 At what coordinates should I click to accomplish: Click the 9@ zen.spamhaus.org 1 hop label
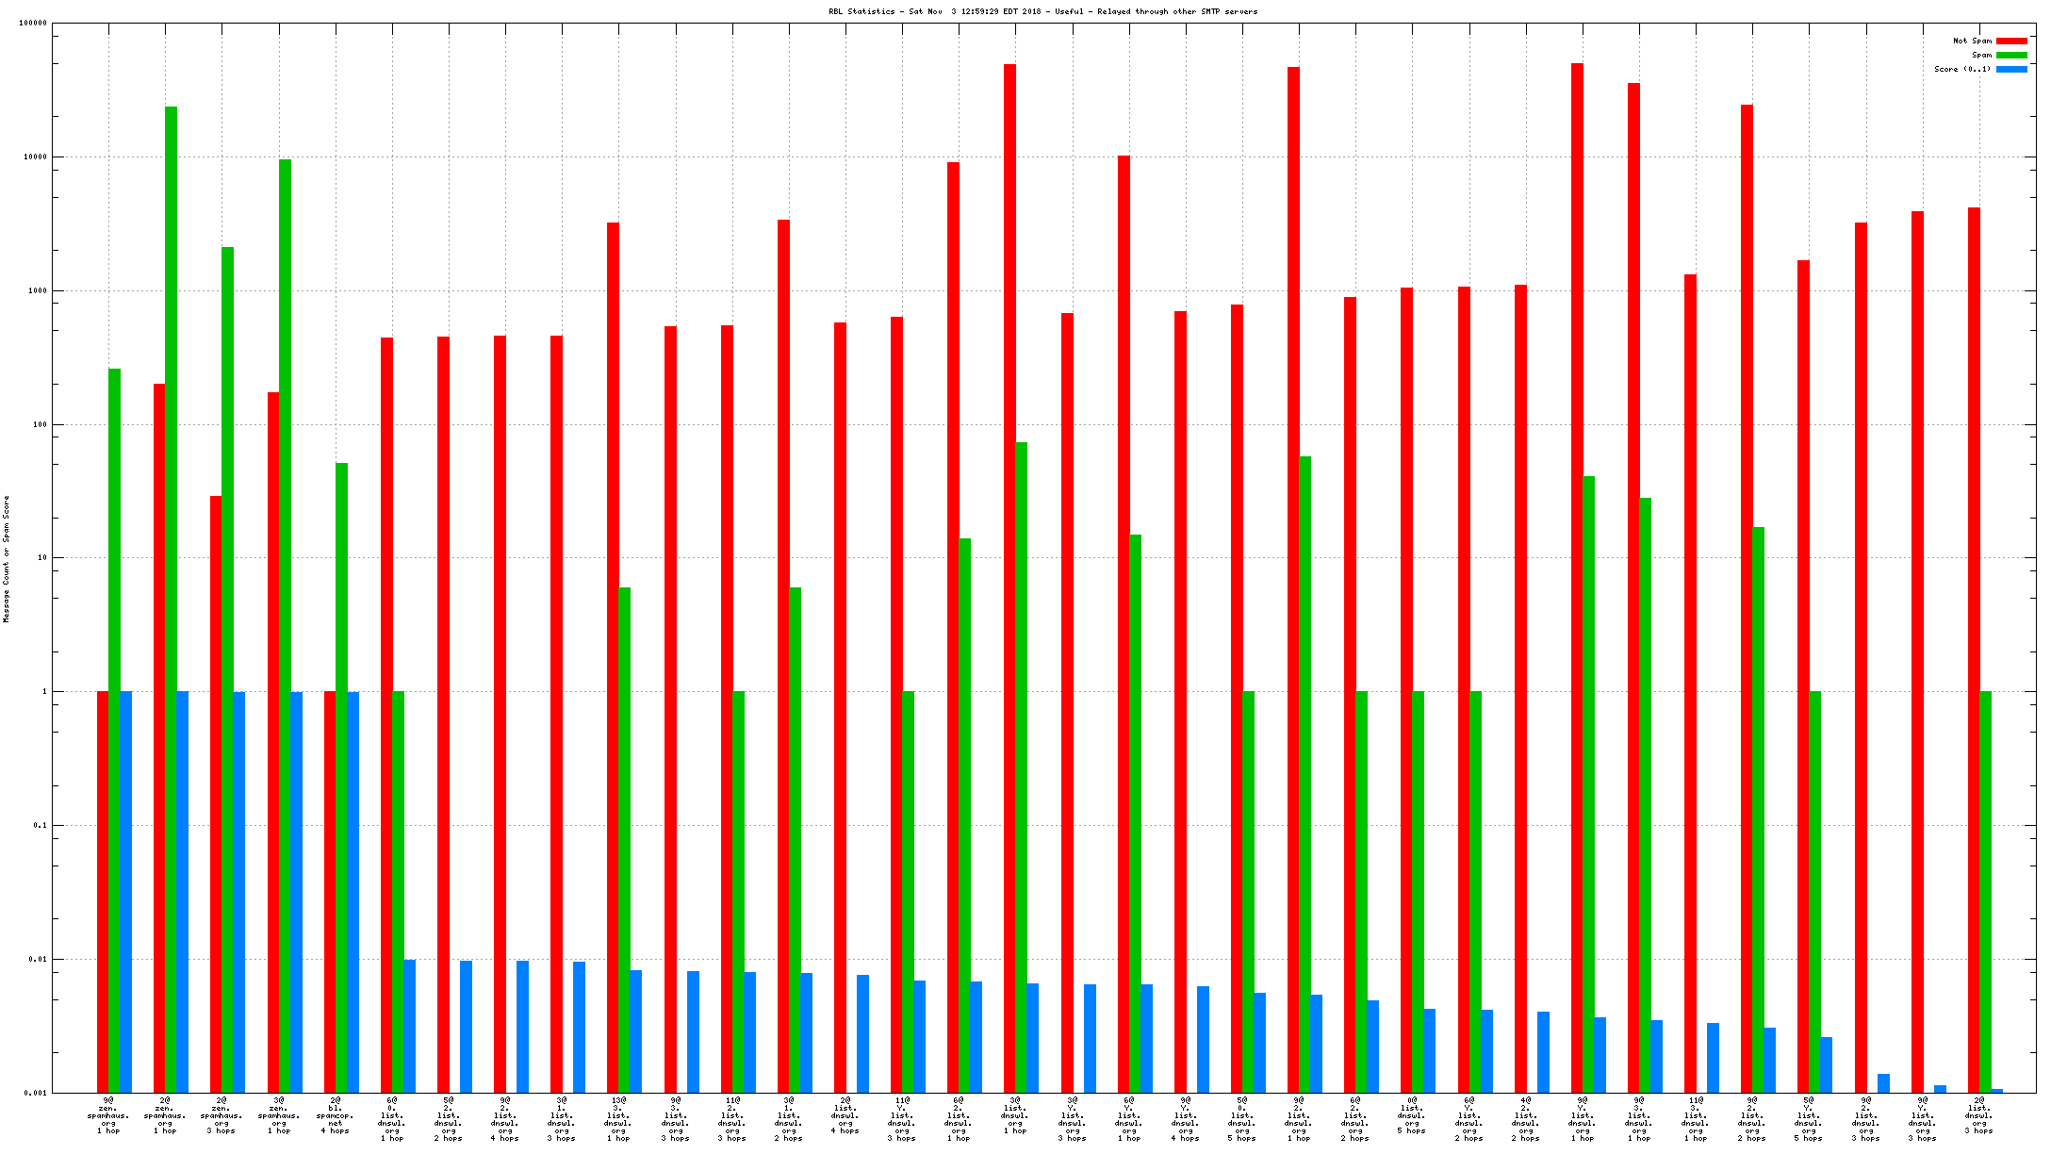click(x=108, y=1115)
